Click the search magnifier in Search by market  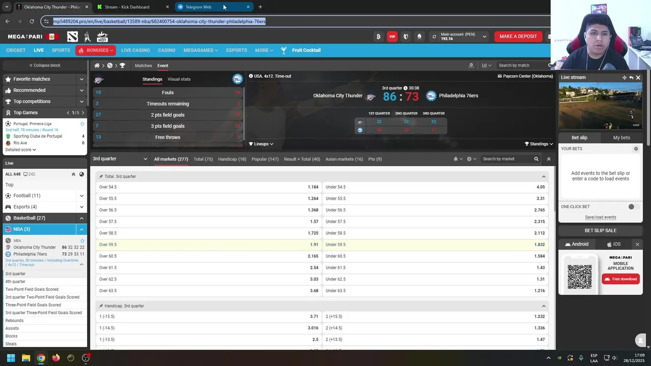536,159
